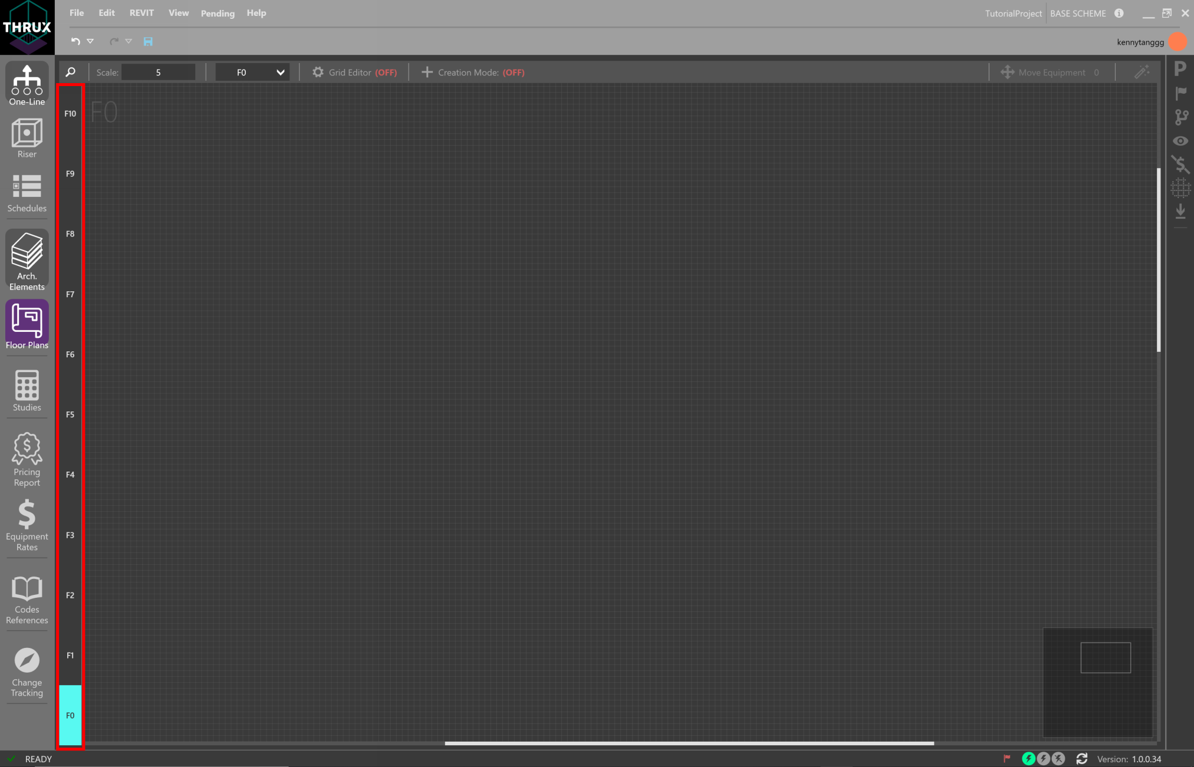Click the Move Equipment button
The height and width of the screenshot is (767, 1194).
[1048, 72]
